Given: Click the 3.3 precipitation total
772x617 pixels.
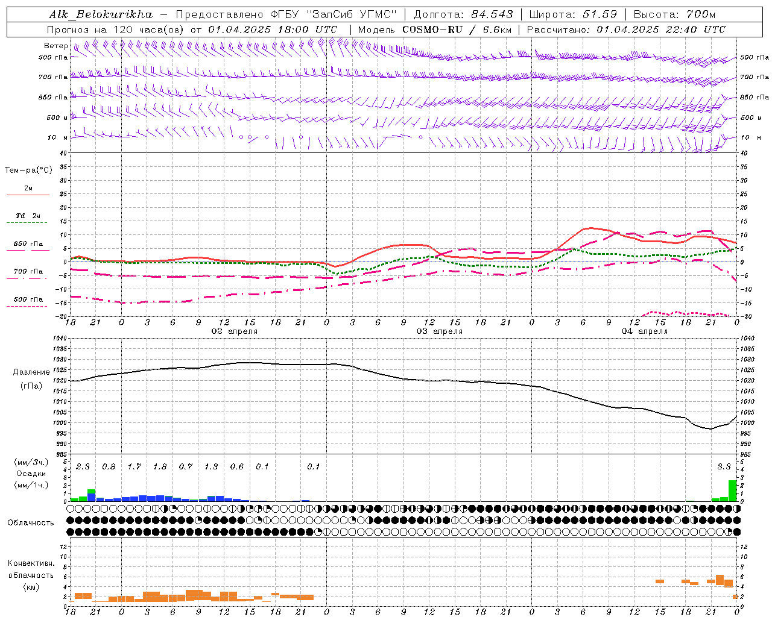Looking at the screenshot, I should pyautogui.click(x=724, y=467).
